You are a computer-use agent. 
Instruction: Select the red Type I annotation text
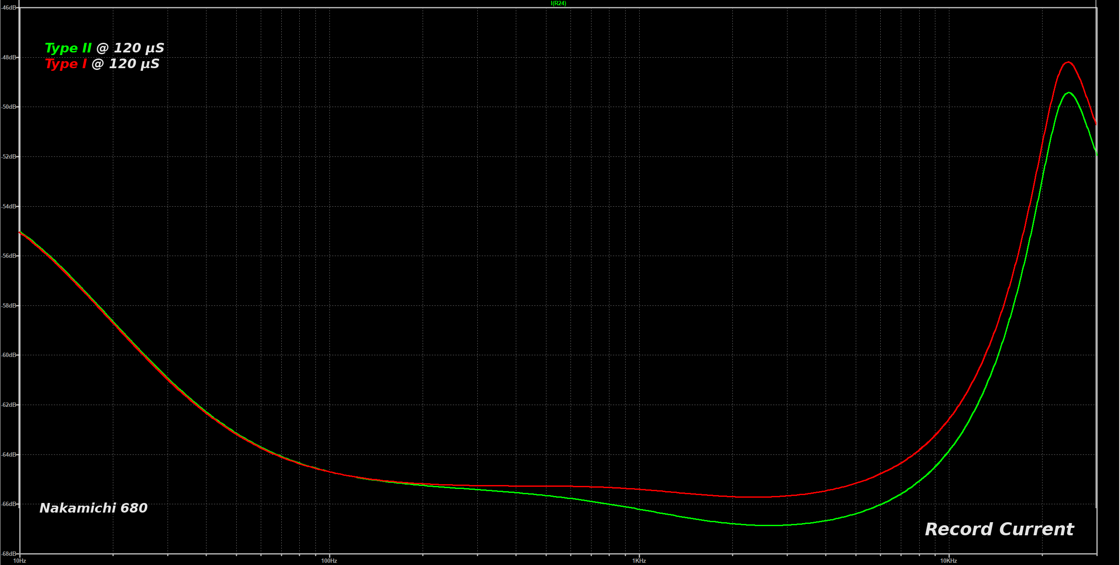(x=66, y=64)
